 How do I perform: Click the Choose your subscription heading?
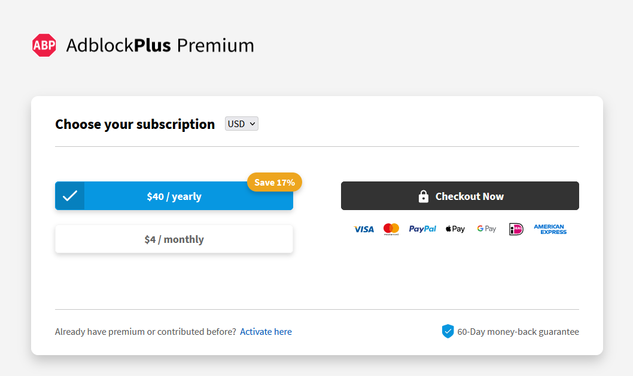point(135,124)
